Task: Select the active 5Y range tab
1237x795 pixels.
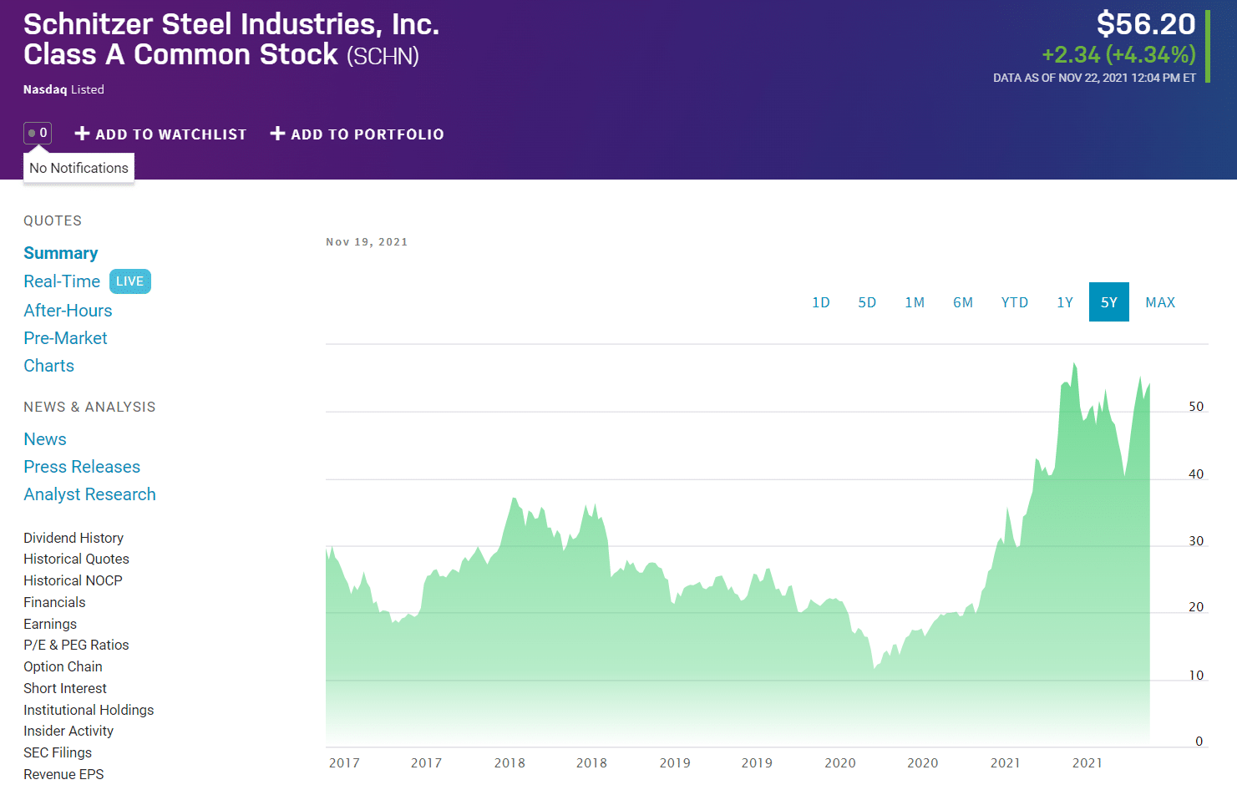Action: 1109,302
